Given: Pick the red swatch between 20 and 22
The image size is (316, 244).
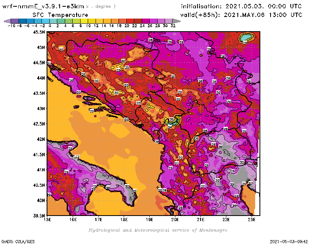Looking at the screenshot, I should 130,21.
